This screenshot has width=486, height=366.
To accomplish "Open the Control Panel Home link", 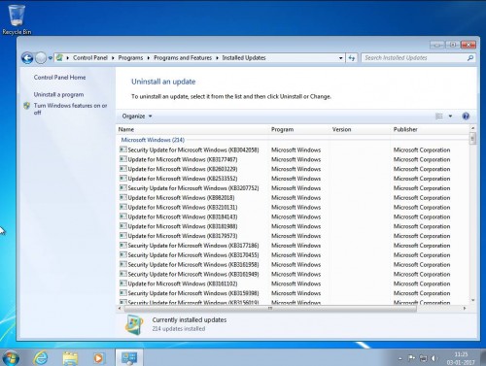I will pos(59,78).
